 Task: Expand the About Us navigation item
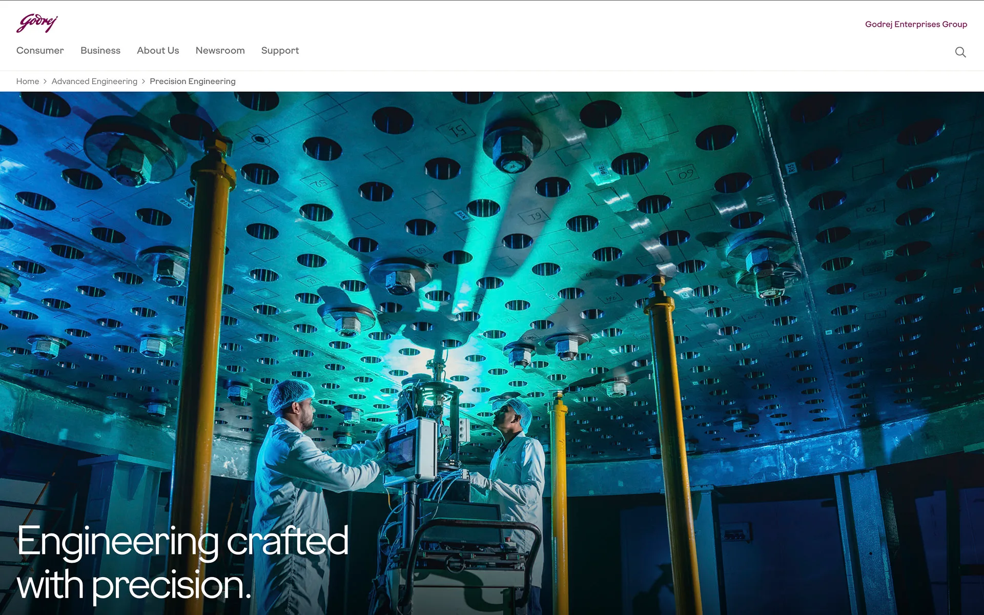(x=158, y=51)
